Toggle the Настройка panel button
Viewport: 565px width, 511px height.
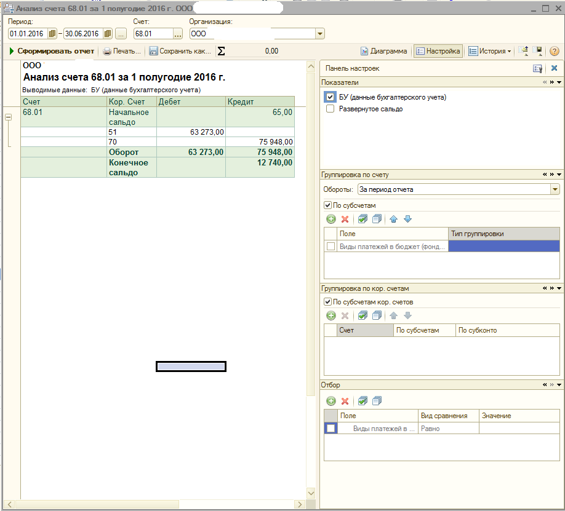[x=438, y=51]
